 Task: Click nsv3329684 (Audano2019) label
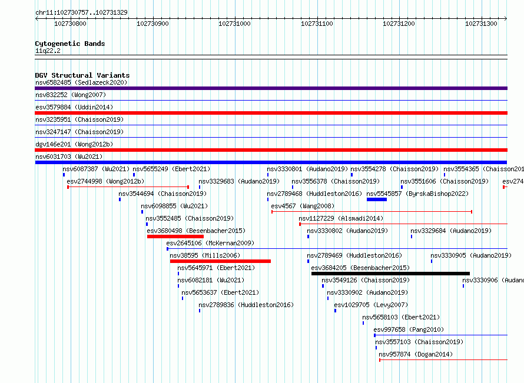(x=451, y=231)
